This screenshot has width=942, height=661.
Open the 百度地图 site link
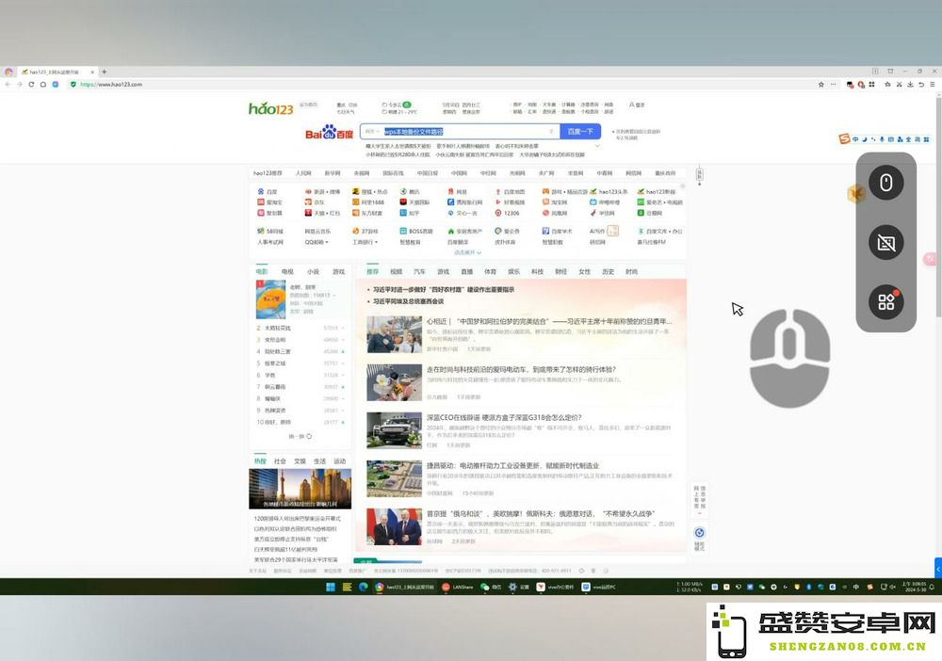pos(510,191)
